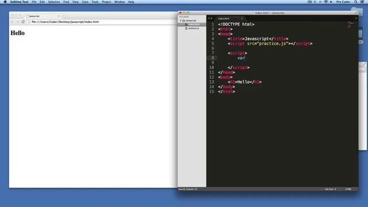Image resolution: width=368 pixels, height=207 pixels.
Task: Click line number 1 in the gutter
Action: point(213,24)
